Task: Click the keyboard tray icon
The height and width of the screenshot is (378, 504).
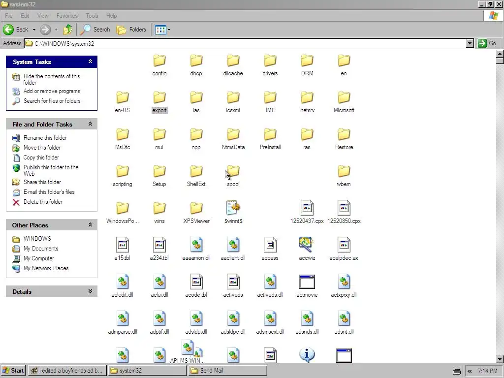Action: pos(456,372)
